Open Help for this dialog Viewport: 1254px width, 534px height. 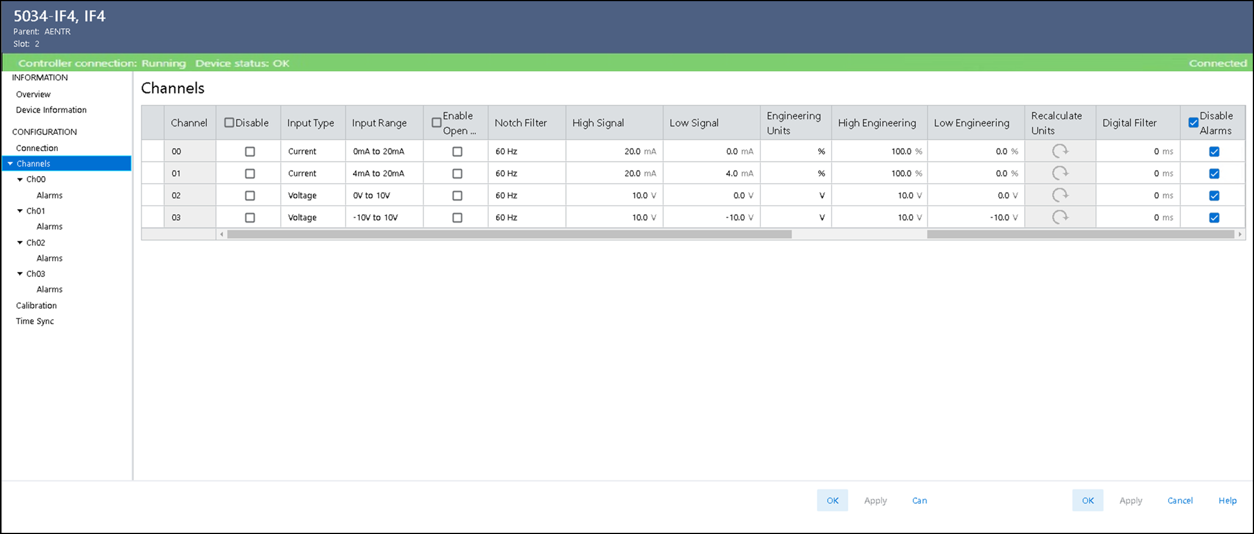click(x=1227, y=500)
